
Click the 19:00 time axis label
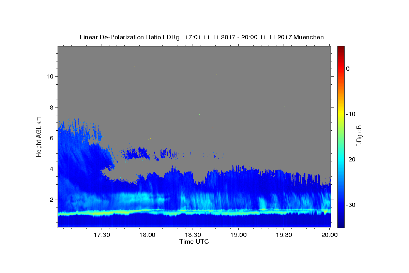(238, 235)
